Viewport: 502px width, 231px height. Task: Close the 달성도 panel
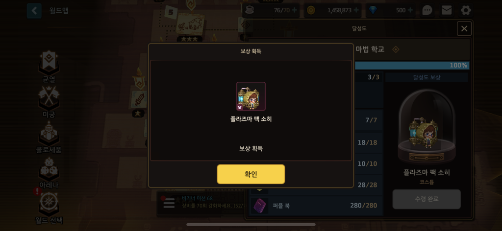464,29
